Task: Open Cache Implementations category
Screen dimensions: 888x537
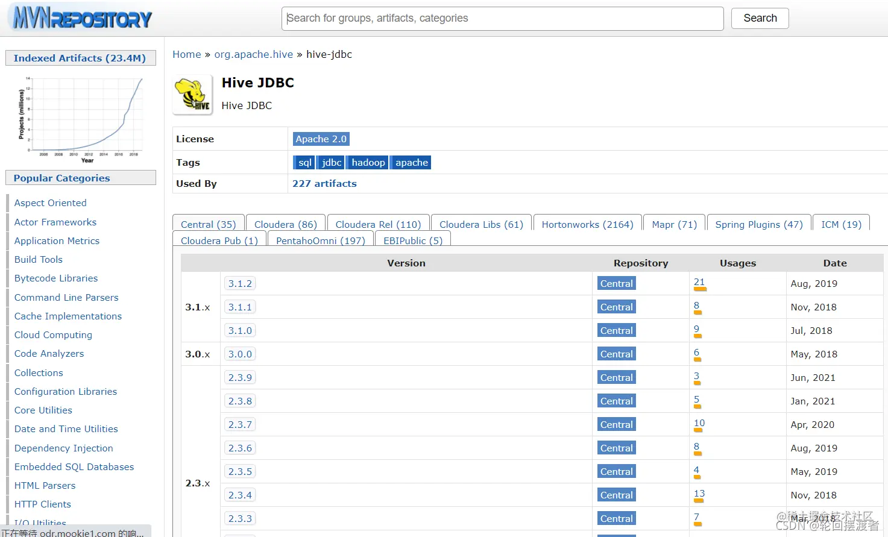Action: pos(68,316)
